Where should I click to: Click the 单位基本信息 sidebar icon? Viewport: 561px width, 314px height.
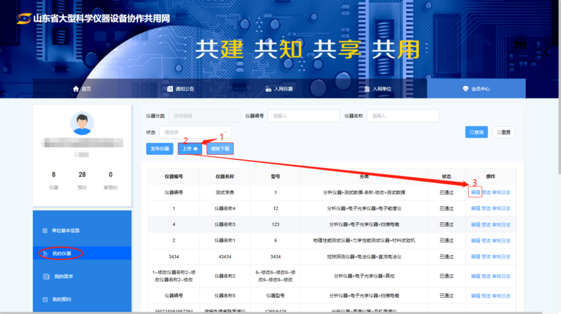point(45,230)
